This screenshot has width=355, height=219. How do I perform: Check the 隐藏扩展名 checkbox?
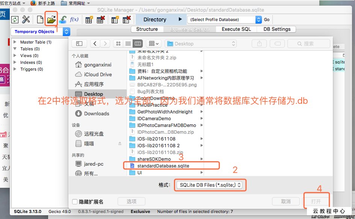click(75, 201)
